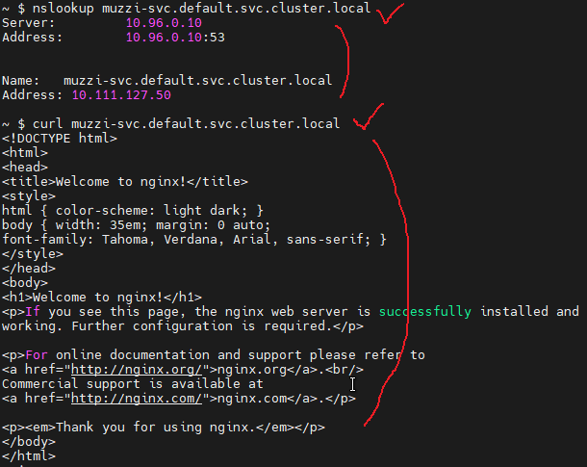Click the closing </head> tag line
Image resolution: width=587 pixels, height=467 pixels.
[x=29, y=269]
